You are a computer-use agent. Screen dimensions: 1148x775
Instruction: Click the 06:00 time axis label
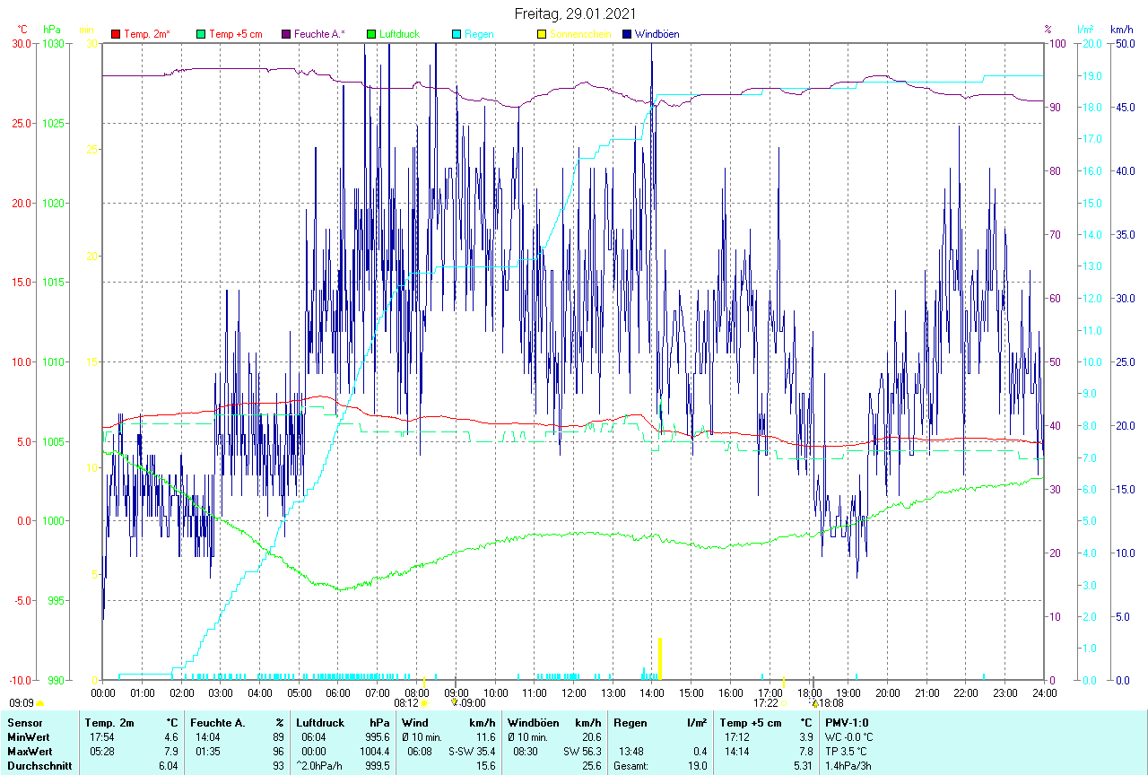tap(338, 692)
